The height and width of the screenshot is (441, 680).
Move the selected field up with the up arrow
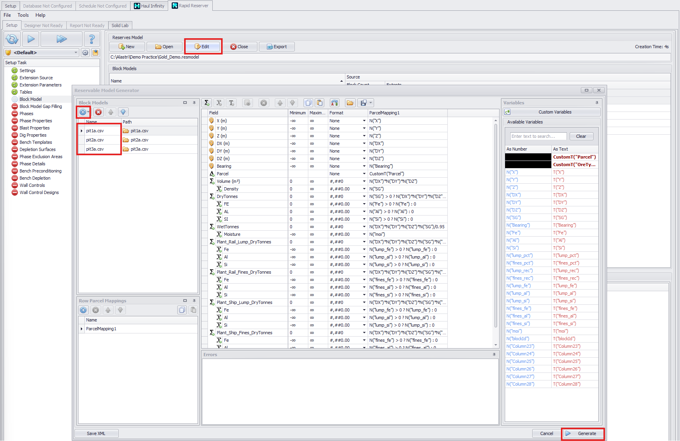(x=280, y=102)
